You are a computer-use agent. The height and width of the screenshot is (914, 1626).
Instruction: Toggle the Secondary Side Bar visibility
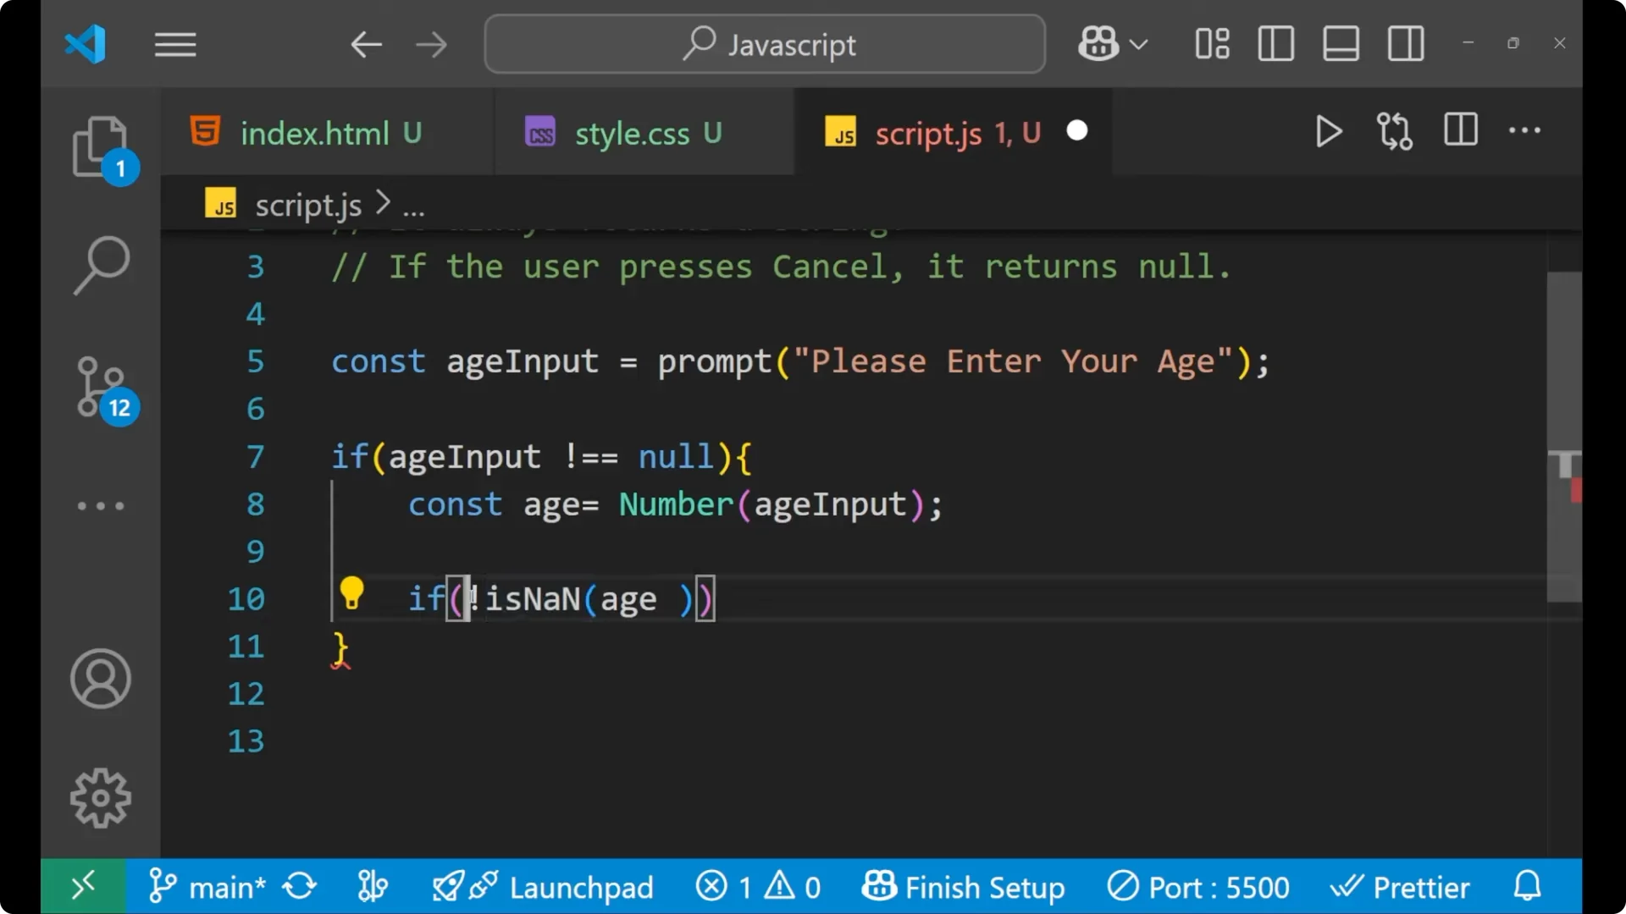(x=1406, y=43)
